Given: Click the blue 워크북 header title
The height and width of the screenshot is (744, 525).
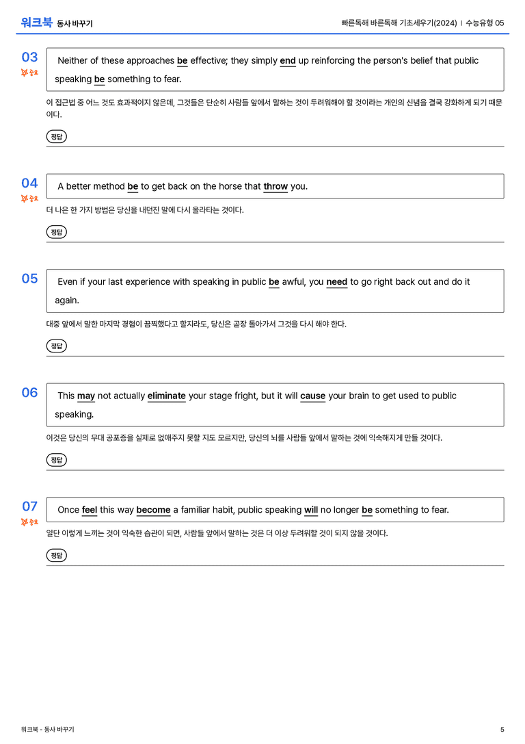Looking at the screenshot, I should [36, 23].
